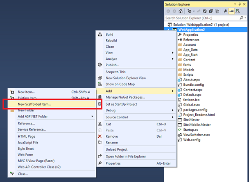Screen dimensions: 249x182
Task: Select the Web.config file
Action: tap(192, 140)
